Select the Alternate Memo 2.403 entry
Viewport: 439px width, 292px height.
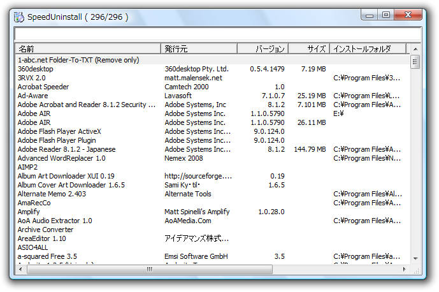52,194
